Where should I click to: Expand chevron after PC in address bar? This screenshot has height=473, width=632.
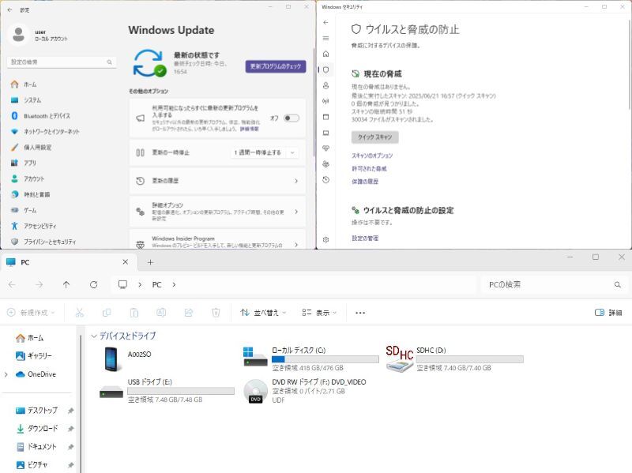pyautogui.click(x=174, y=284)
